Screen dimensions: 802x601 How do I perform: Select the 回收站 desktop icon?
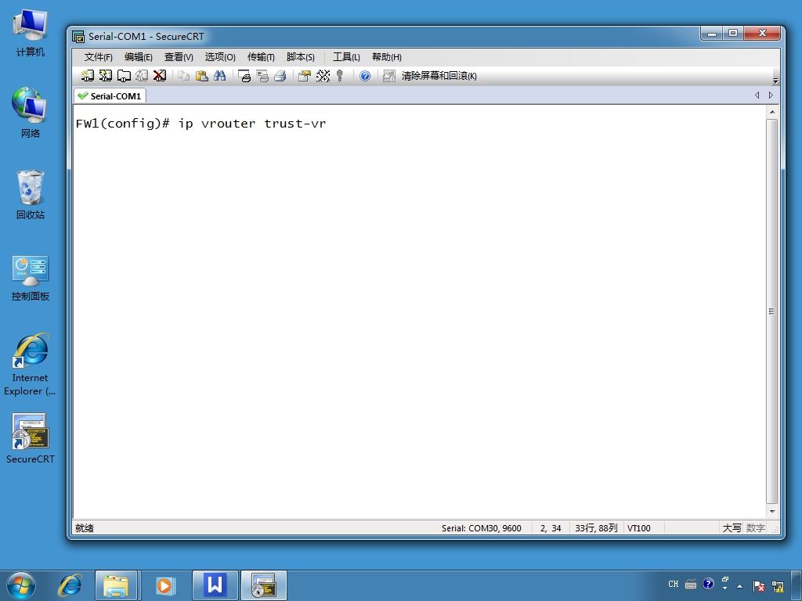pyautogui.click(x=31, y=195)
